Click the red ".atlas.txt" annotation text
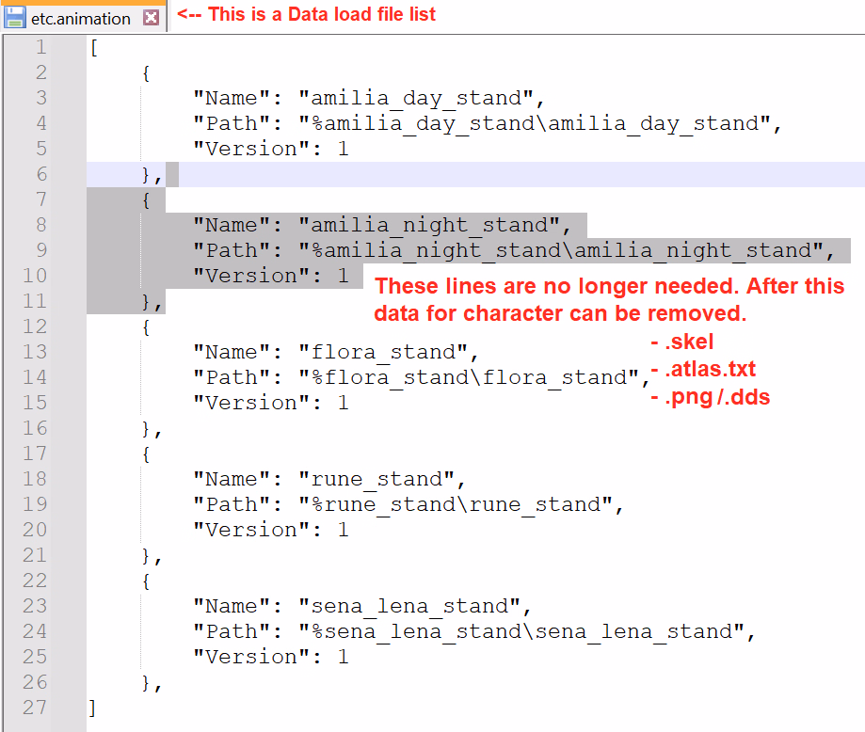This screenshot has height=732, width=865. (702, 370)
